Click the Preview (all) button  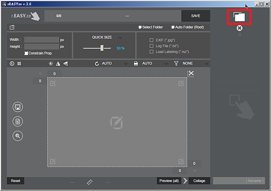(169, 181)
